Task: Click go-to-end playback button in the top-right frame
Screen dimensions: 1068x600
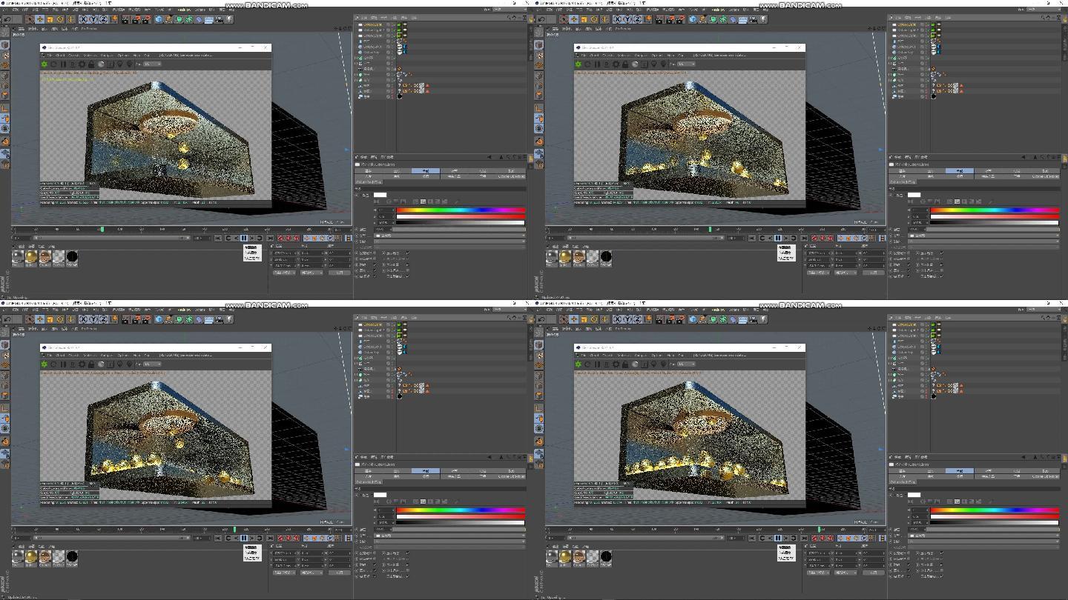Action: (x=804, y=238)
